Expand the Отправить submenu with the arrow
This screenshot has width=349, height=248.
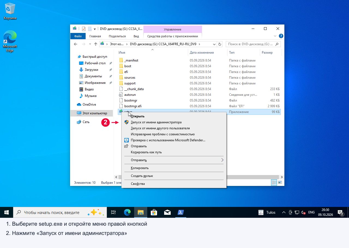222,160
